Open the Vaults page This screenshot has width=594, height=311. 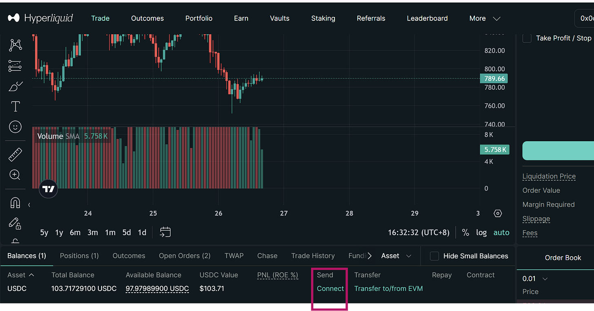click(280, 18)
